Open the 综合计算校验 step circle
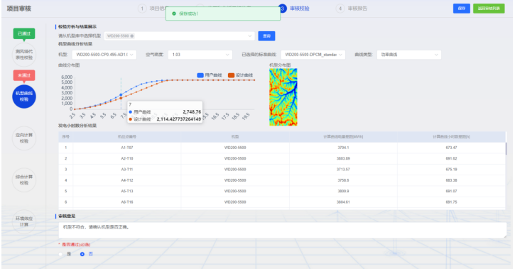 pyautogui.click(x=24, y=180)
